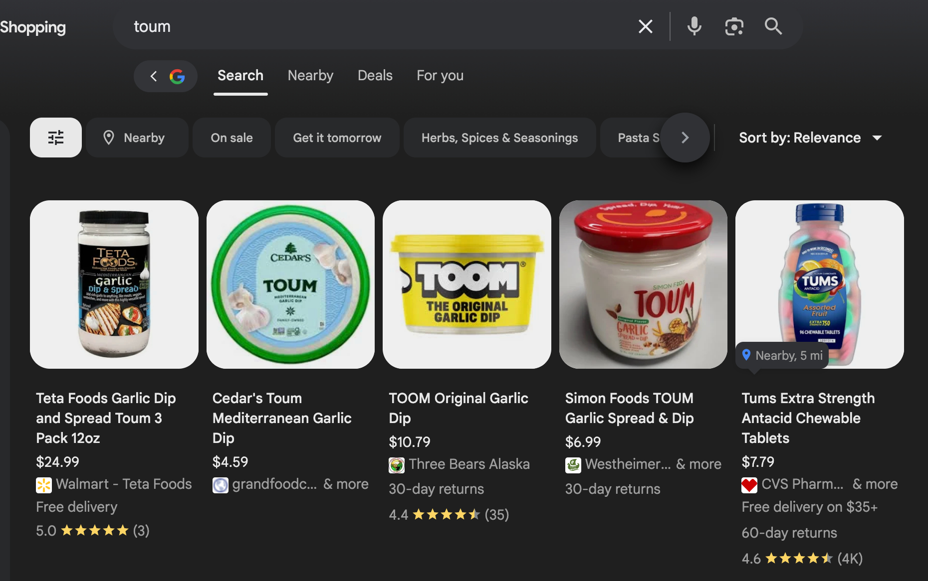Click the CVS Pharmacy heart icon
Viewport: 928px width, 581px height.
click(749, 485)
